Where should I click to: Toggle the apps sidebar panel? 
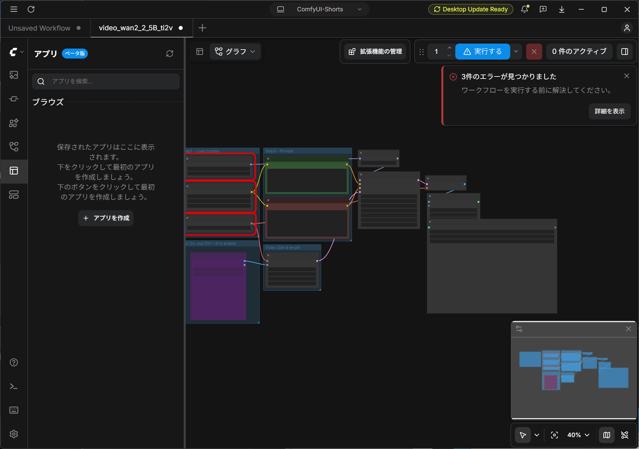point(14,171)
